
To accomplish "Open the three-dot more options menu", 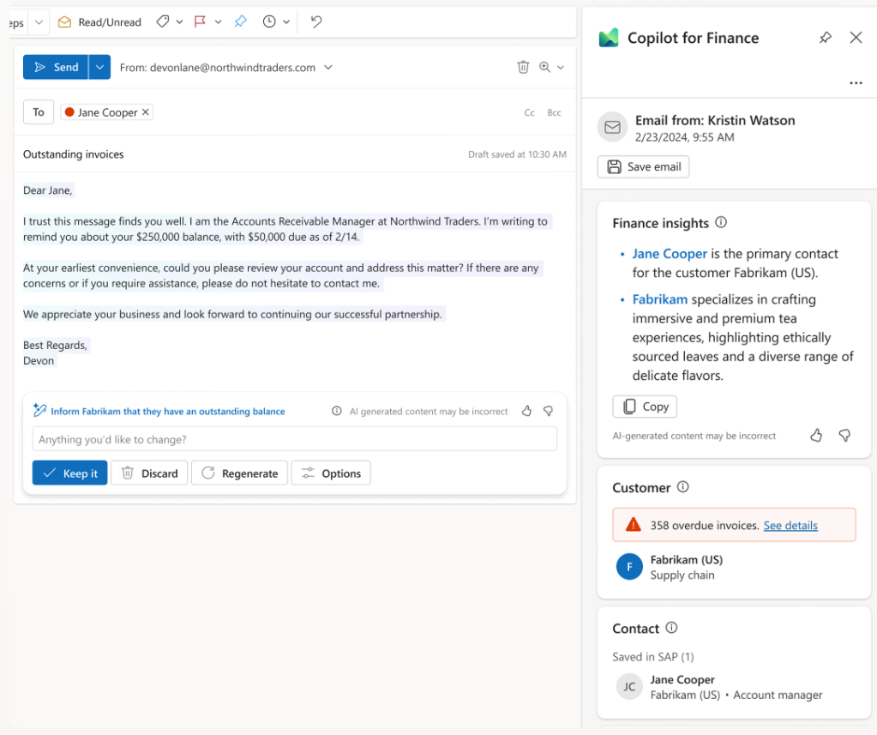I will [856, 83].
